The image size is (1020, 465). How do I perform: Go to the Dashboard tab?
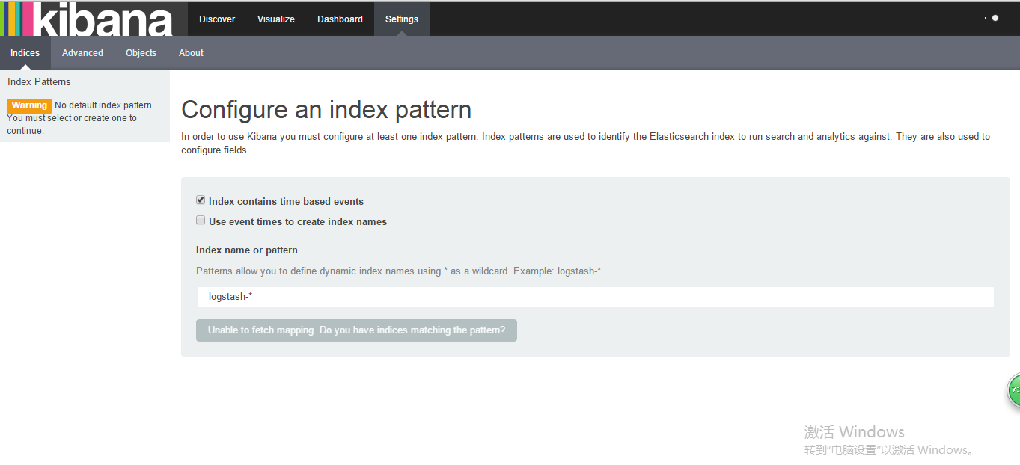[x=340, y=19]
